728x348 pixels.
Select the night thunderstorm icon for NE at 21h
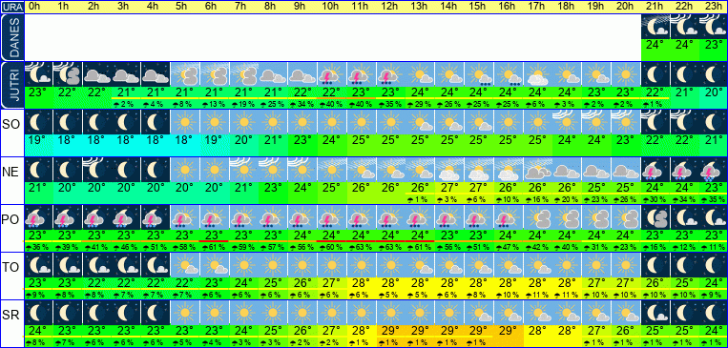point(655,170)
